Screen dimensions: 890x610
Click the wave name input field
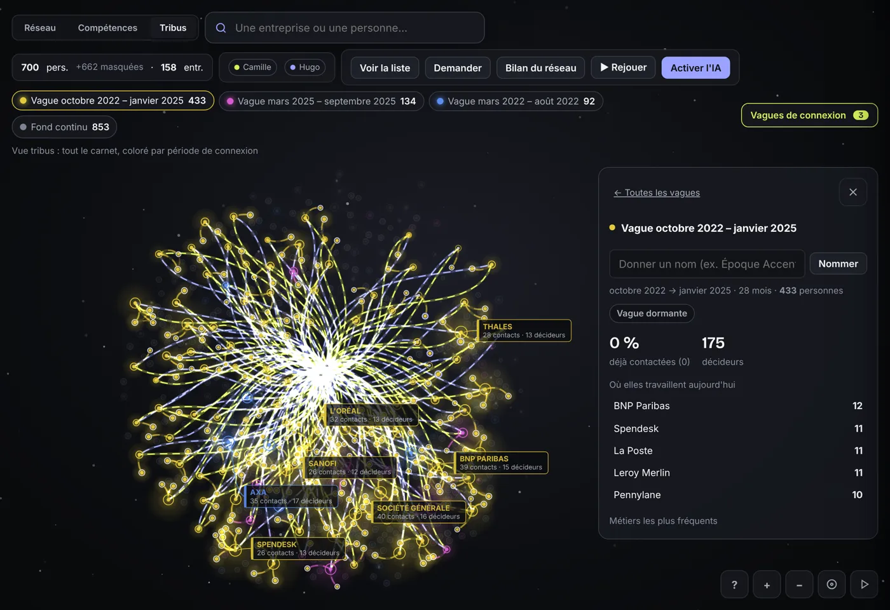[707, 264]
